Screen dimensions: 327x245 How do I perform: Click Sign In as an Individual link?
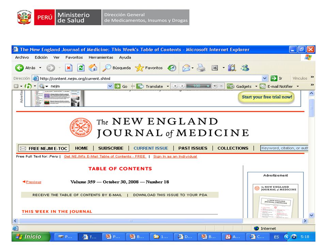point(175,157)
